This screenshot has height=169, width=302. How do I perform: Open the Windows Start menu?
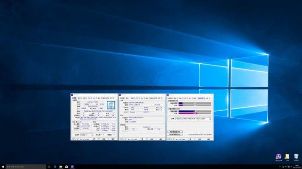tap(3, 167)
